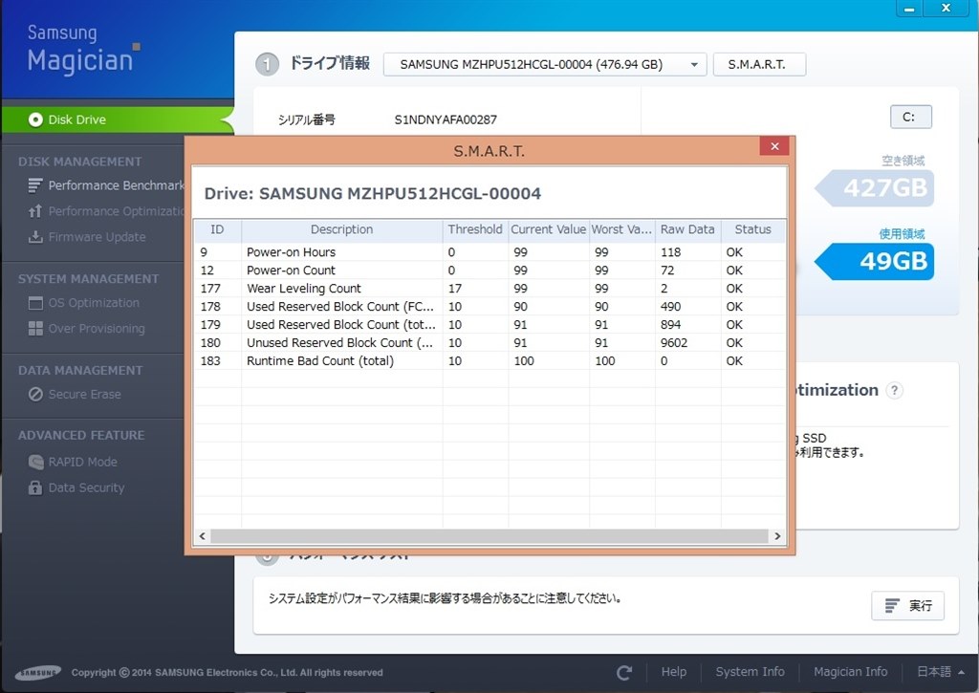Select the Power-on Hours row
The image size is (979, 693).
pos(489,252)
